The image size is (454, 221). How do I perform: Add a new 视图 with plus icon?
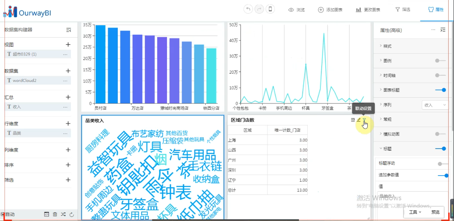point(68,44)
